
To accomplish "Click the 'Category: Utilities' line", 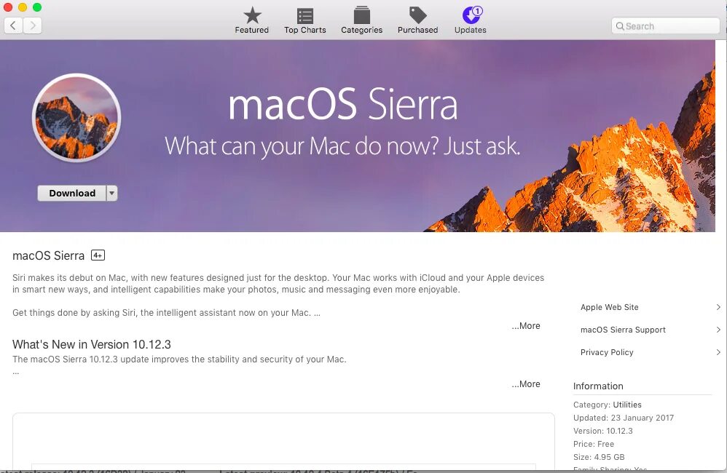I will pos(608,405).
